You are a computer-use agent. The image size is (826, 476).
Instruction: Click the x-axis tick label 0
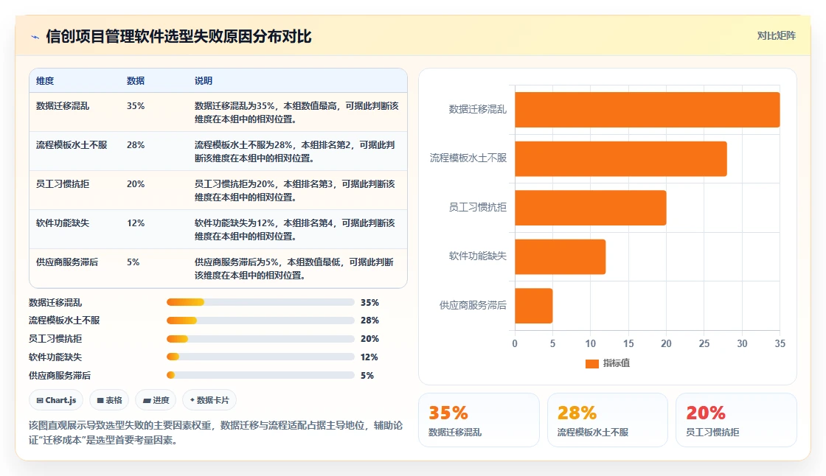pyautogui.click(x=515, y=343)
